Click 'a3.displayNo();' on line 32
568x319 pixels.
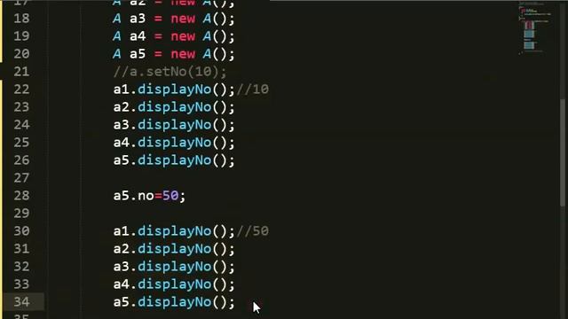[x=174, y=266]
